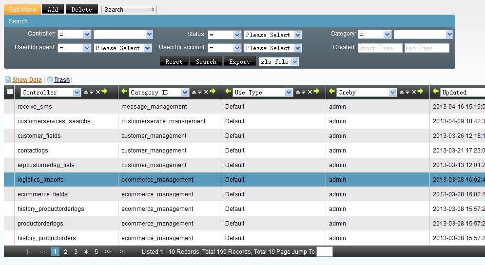Remove the Use Type column using X icon
The height and width of the screenshot is (265, 485).
click(310, 92)
